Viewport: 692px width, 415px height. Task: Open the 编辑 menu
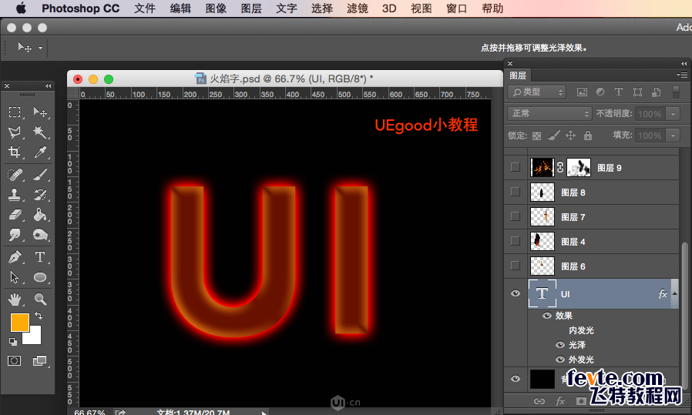[180, 8]
